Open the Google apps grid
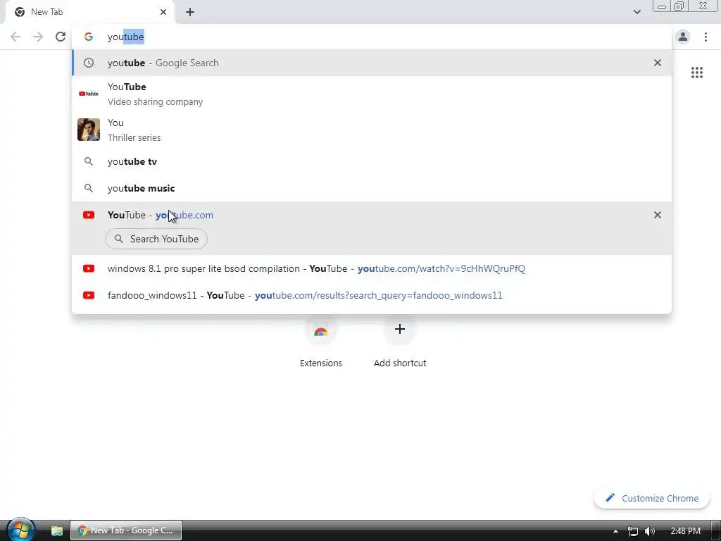This screenshot has height=541, width=721. click(x=696, y=73)
